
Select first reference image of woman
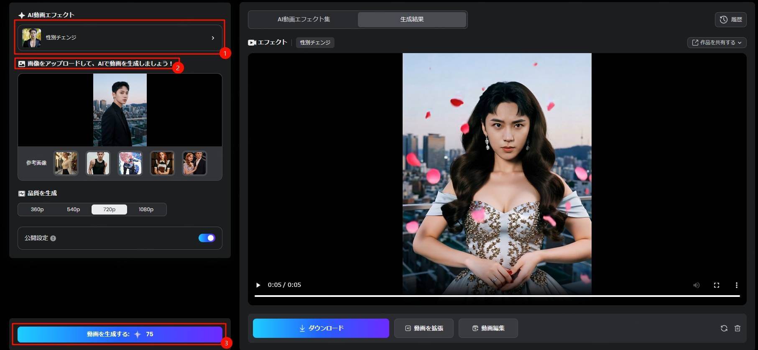point(66,163)
